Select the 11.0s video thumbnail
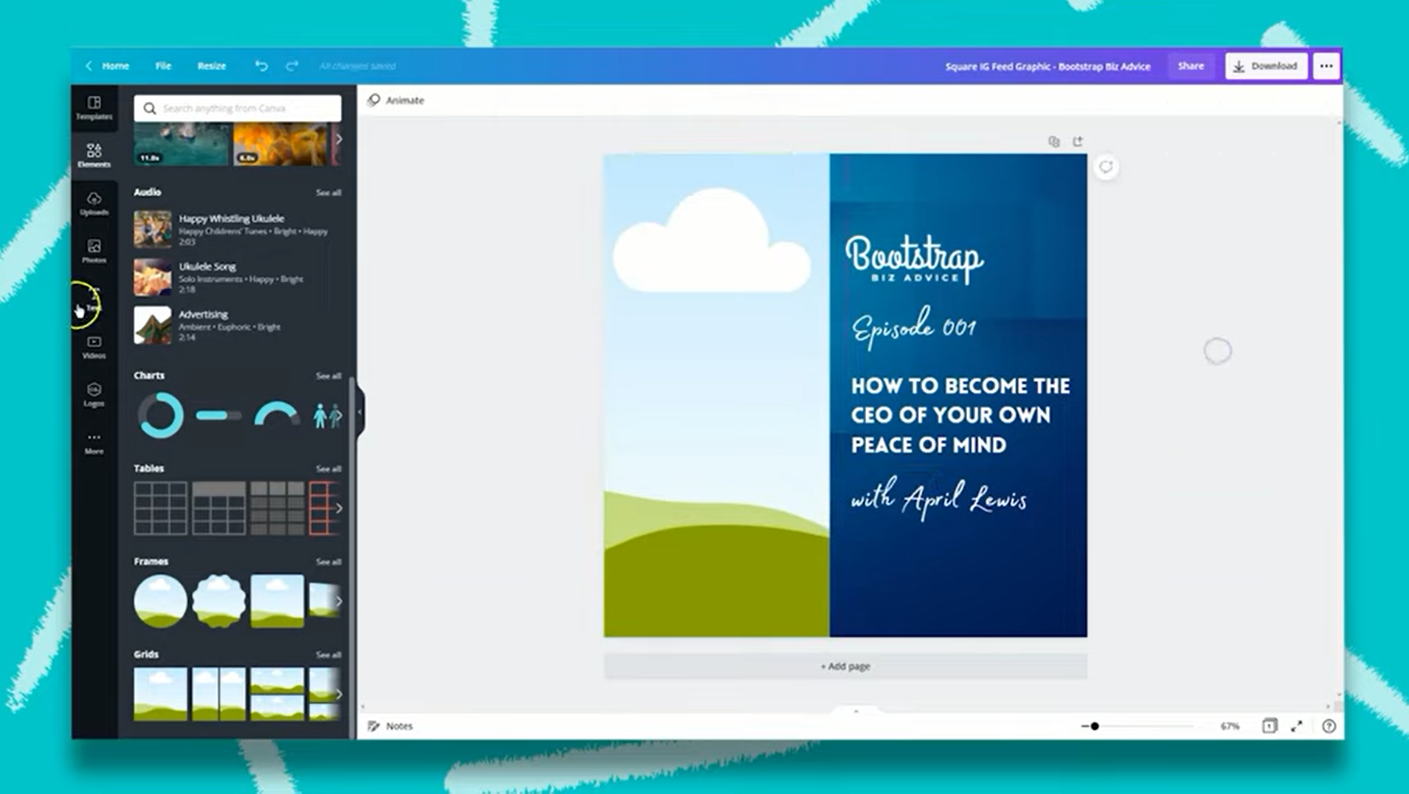This screenshot has width=1409, height=794. [181, 145]
